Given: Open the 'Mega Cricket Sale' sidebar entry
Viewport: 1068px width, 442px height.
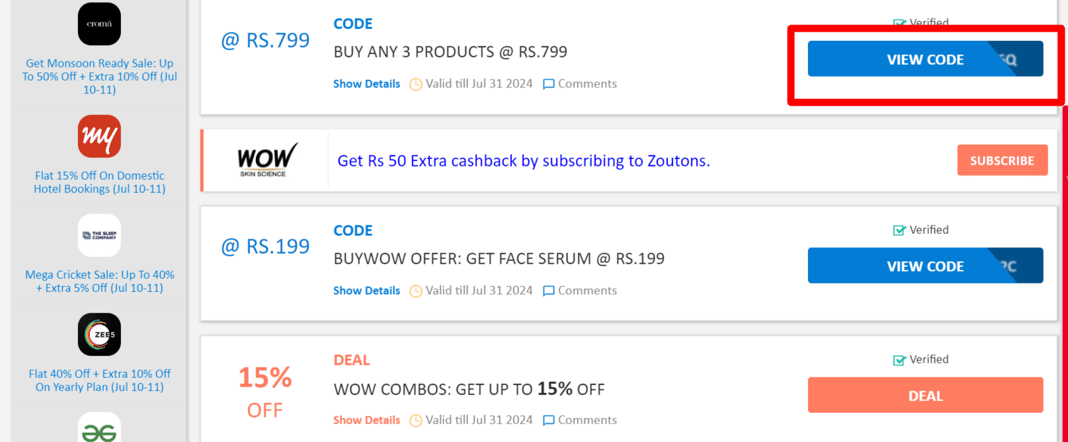Looking at the screenshot, I should click(x=99, y=281).
